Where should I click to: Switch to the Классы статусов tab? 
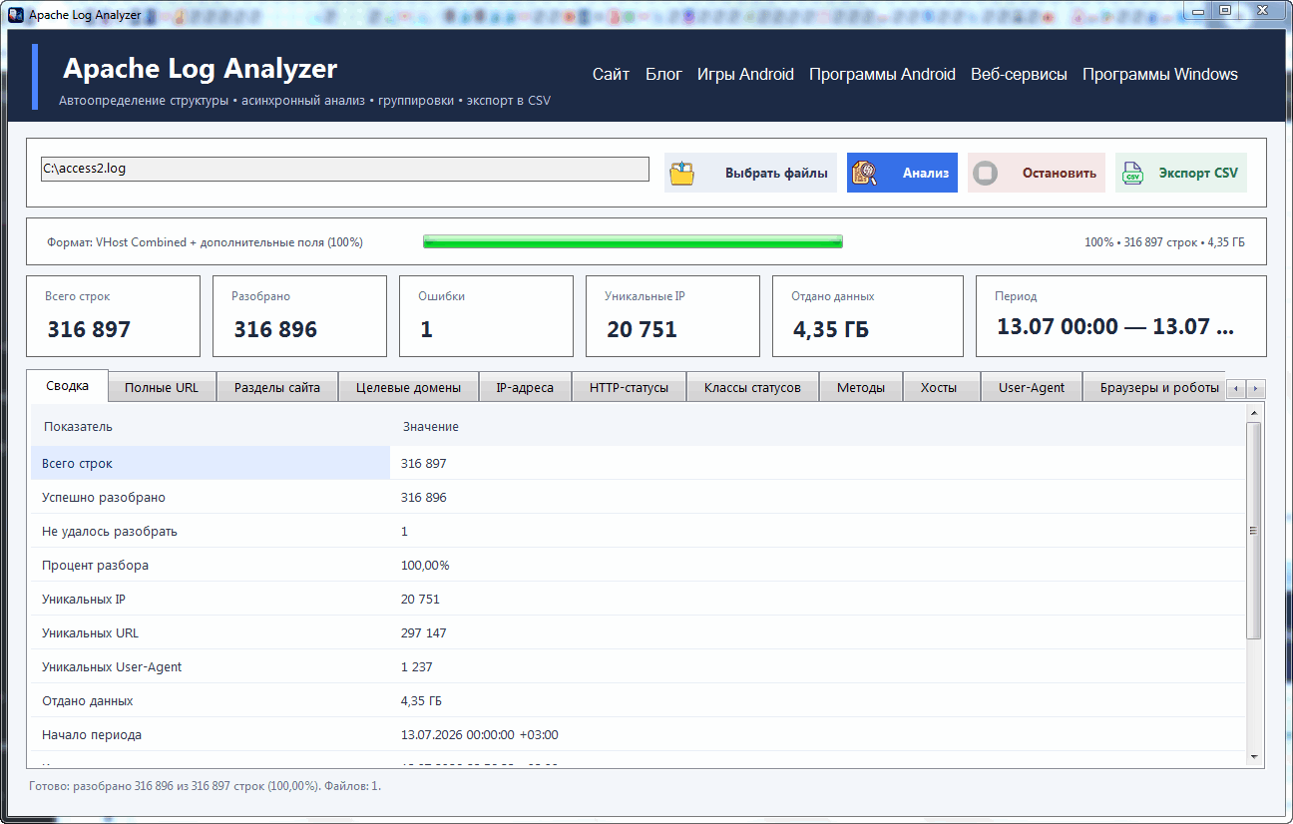752,387
